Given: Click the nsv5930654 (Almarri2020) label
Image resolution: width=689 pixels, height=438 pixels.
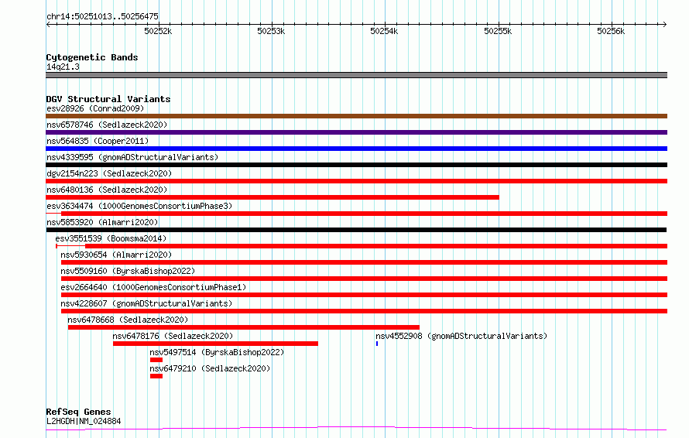Looking at the screenshot, I should click(x=116, y=255).
